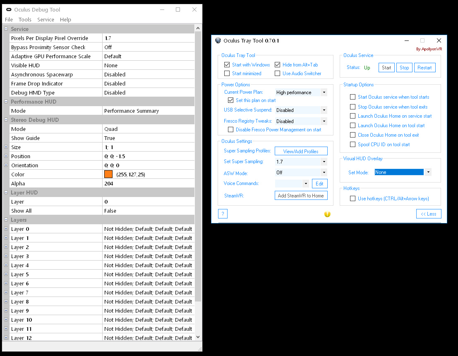Toggle Start with Windows checkbox
The image size is (458, 356).
point(227,65)
